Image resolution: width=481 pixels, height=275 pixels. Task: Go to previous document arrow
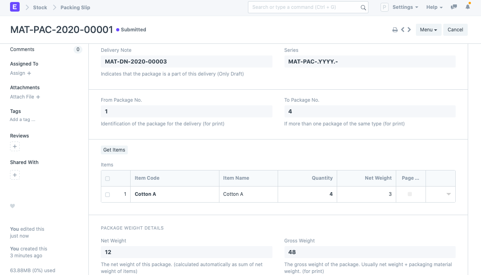403,30
